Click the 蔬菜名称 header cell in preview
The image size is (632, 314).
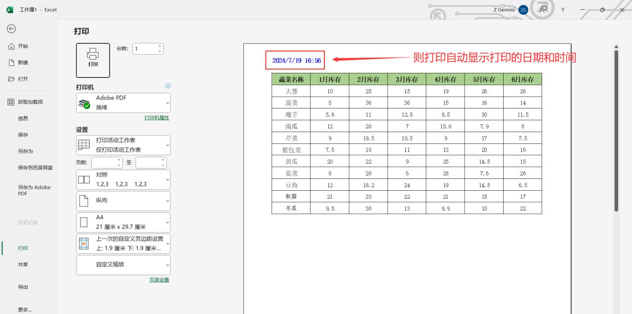pyautogui.click(x=291, y=79)
